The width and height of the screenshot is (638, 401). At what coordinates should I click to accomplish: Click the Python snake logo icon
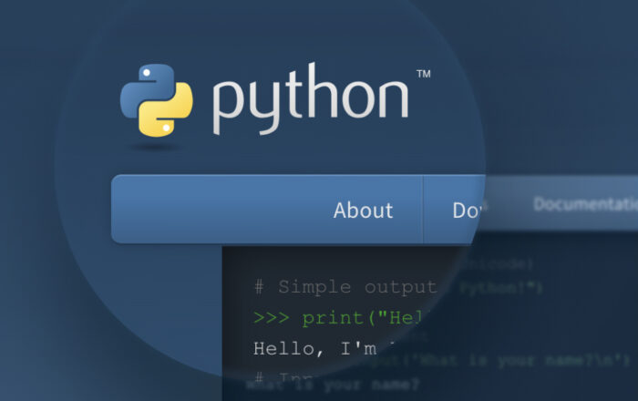coord(157,100)
